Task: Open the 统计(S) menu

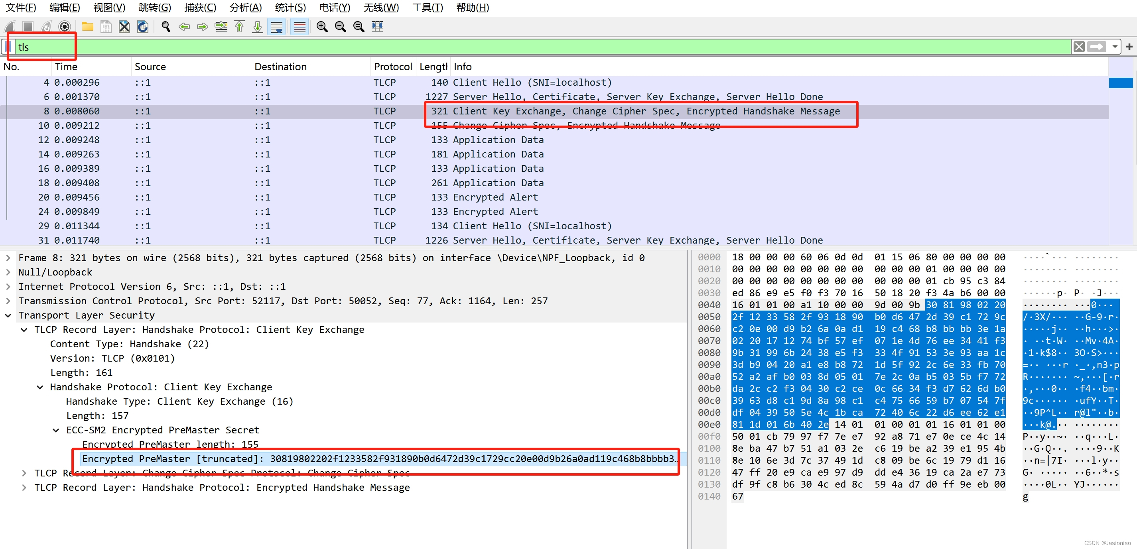Action: (290, 8)
